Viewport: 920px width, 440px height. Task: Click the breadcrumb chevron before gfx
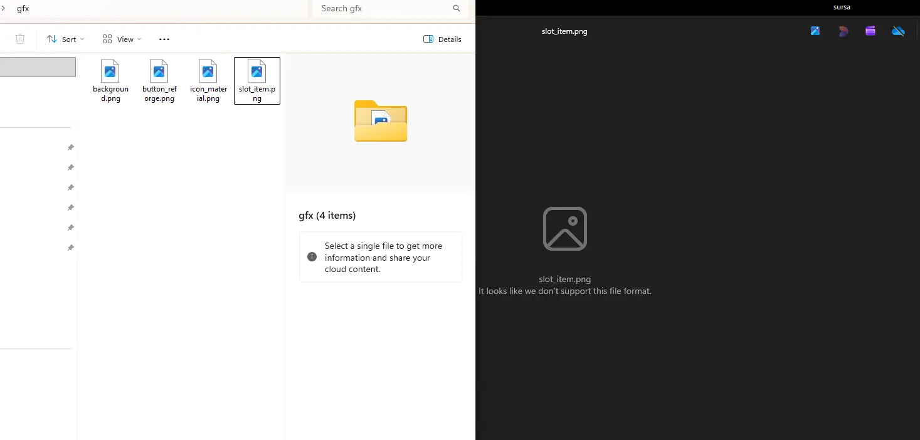pos(3,8)
